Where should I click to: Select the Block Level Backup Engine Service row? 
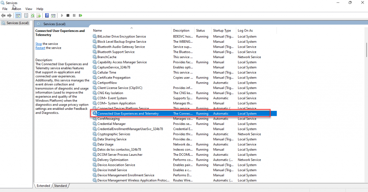[x=184, y=42]
